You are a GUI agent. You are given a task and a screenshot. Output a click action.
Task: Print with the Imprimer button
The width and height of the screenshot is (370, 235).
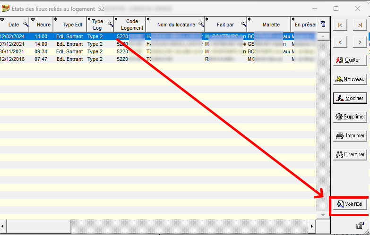pos(350,136)
